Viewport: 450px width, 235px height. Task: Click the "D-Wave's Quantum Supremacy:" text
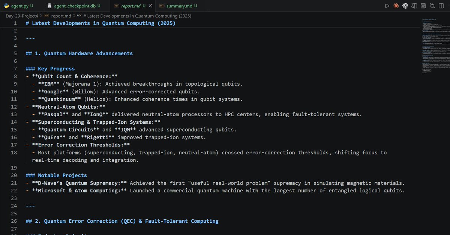coord(79,183)
